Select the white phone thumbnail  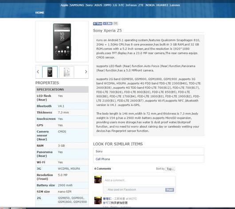pyautogui.click(x=67, y=72)
